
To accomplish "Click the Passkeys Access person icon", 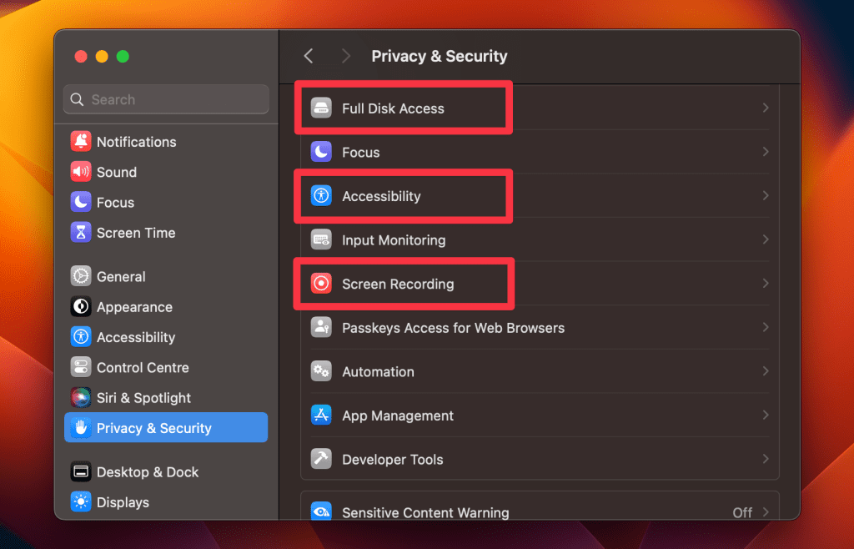I will click(321, 328).
